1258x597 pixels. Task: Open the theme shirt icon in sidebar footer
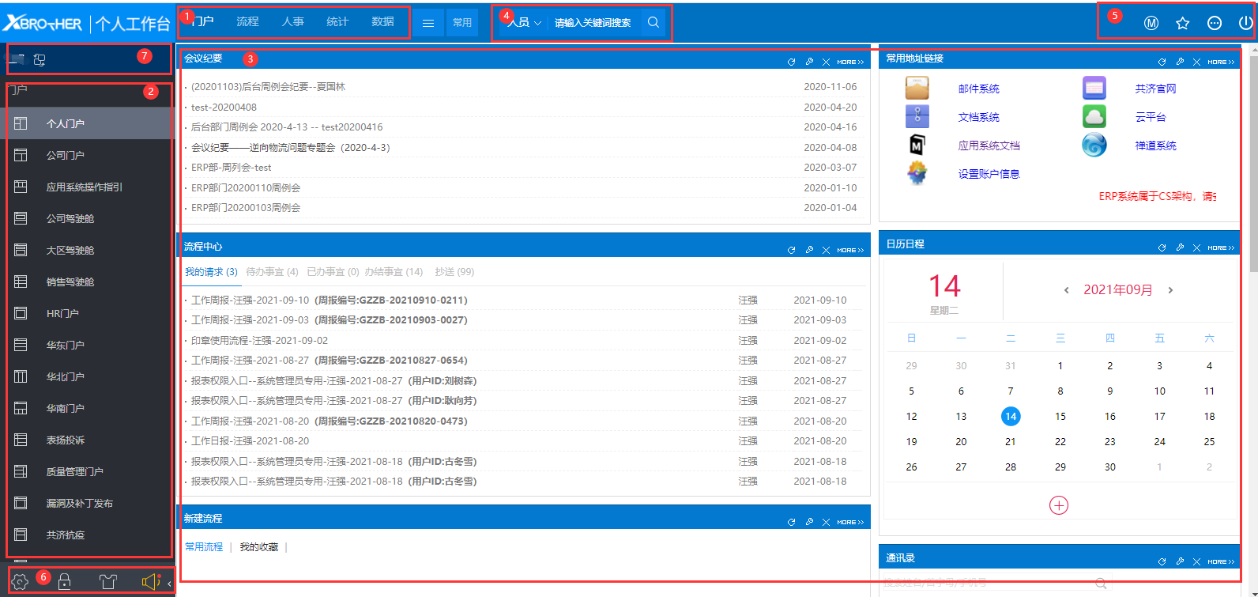tap(108, 582)
